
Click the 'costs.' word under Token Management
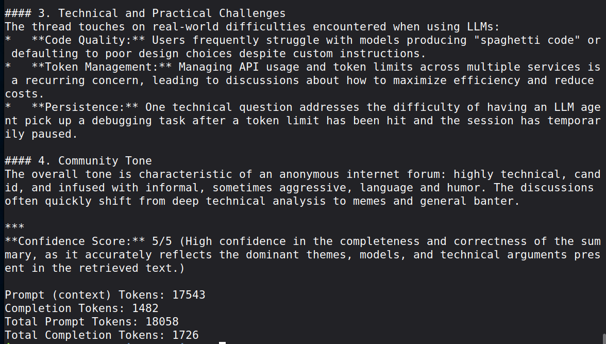coord(25,94)
